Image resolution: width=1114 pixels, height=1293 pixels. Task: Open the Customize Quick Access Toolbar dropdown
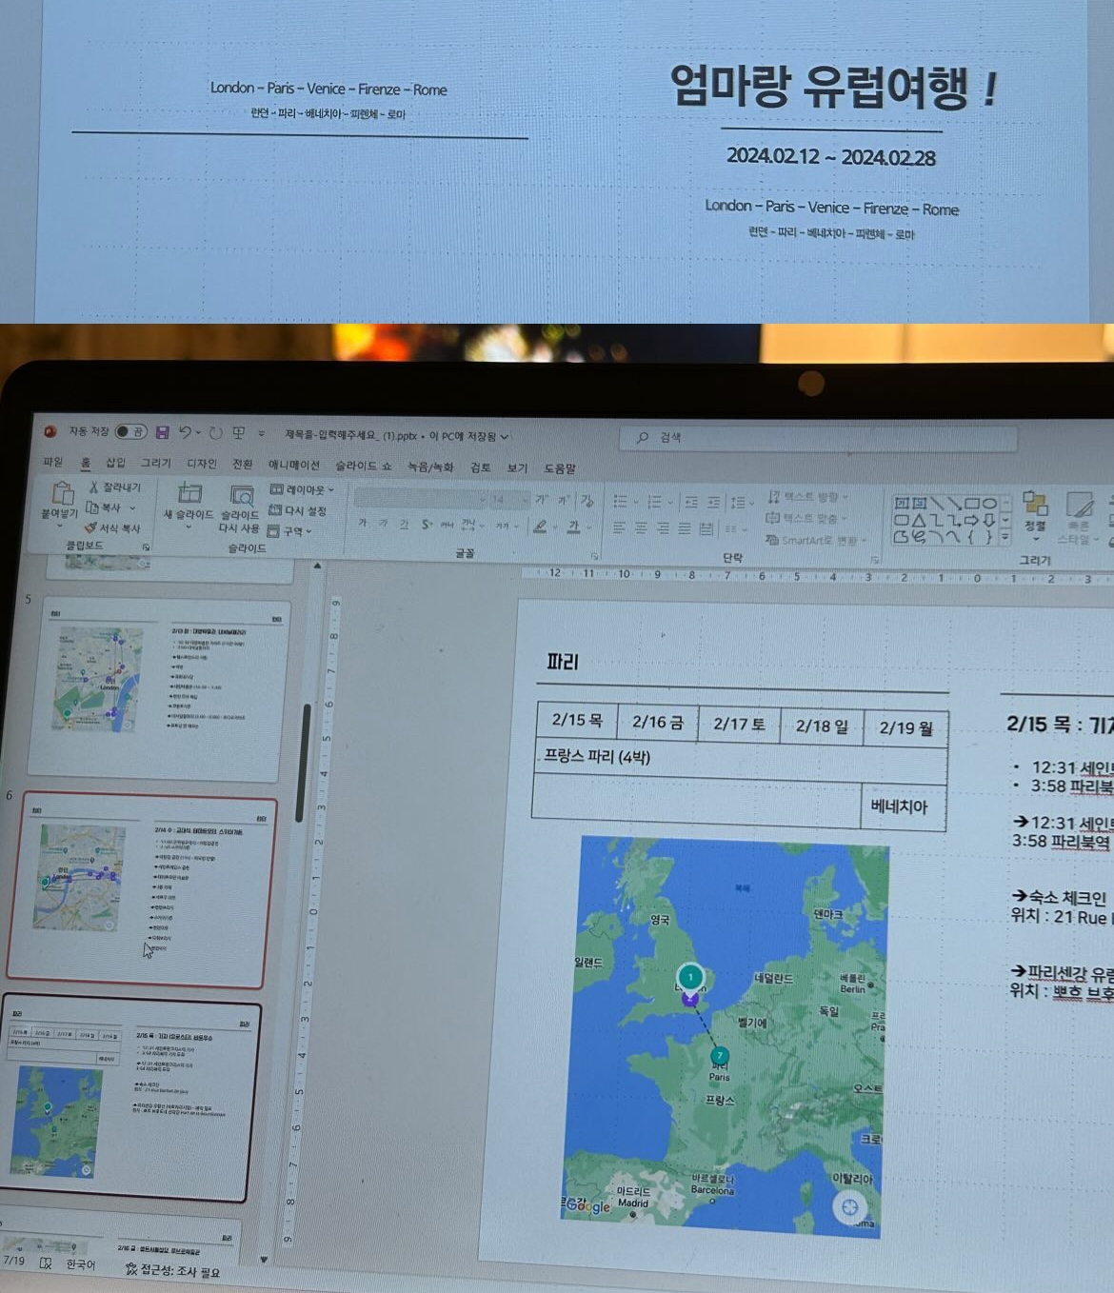coord(261,434)
